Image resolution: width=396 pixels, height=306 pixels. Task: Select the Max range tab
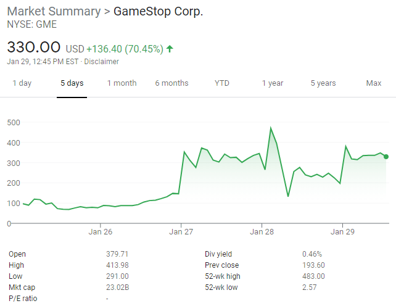coord(373,83)
